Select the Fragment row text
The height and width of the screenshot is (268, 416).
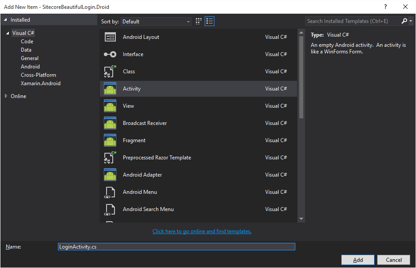(134, 140)
